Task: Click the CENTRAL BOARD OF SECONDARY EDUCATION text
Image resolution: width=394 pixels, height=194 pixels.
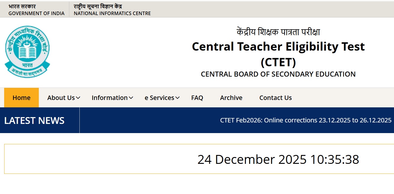Action: (x=278, y=74)
